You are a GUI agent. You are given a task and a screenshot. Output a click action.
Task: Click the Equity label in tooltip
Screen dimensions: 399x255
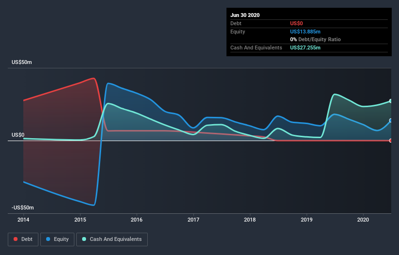(238, 32)
